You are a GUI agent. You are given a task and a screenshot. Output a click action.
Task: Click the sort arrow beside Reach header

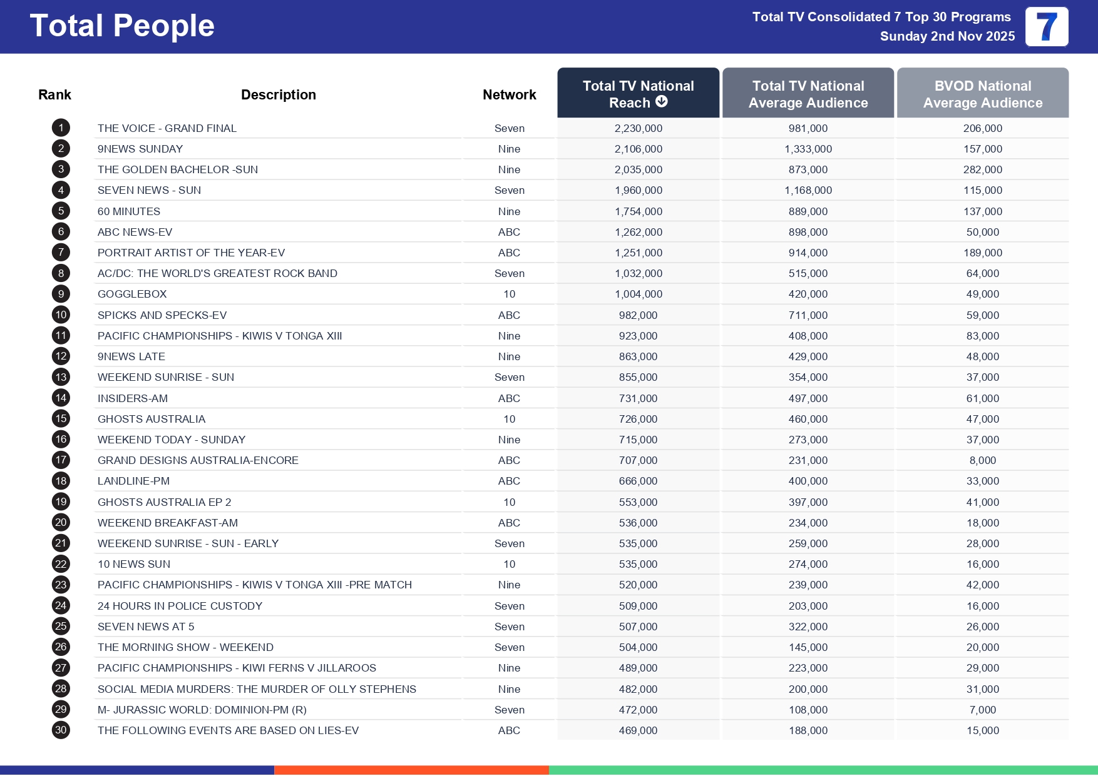[x=662, y=102]
